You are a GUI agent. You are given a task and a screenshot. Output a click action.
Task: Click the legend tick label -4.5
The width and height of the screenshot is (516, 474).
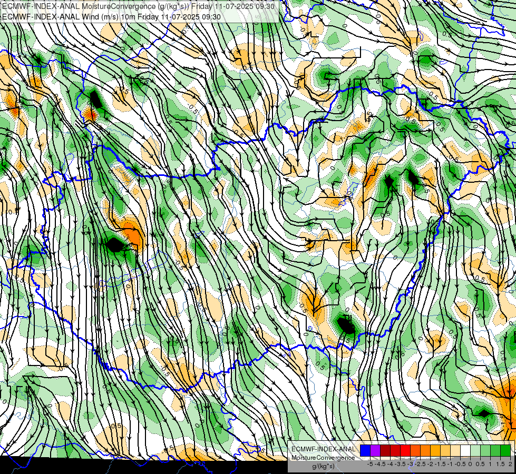click(380, 464)
